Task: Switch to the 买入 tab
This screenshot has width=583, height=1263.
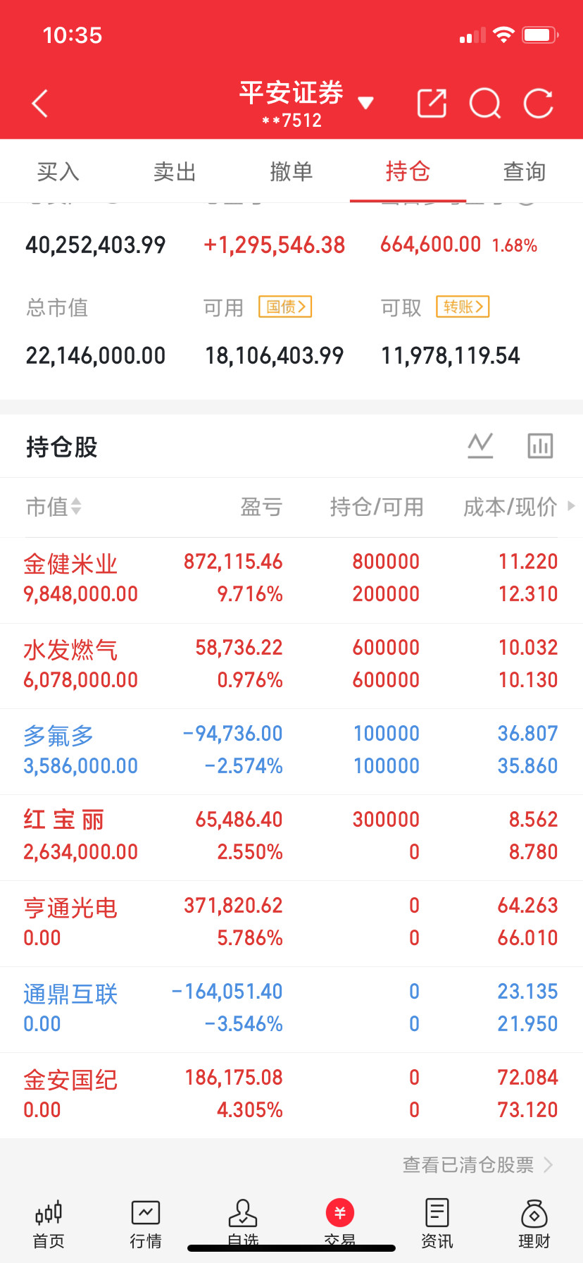Action: pos(58,171)
